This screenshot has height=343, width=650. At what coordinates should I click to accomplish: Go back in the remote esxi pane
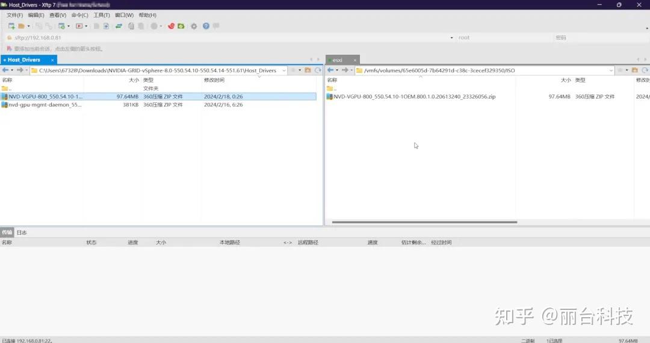point(330,70)
